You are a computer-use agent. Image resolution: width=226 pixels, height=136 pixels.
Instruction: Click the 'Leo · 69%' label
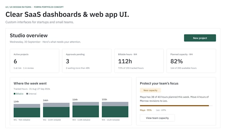(x=161, y=110)
